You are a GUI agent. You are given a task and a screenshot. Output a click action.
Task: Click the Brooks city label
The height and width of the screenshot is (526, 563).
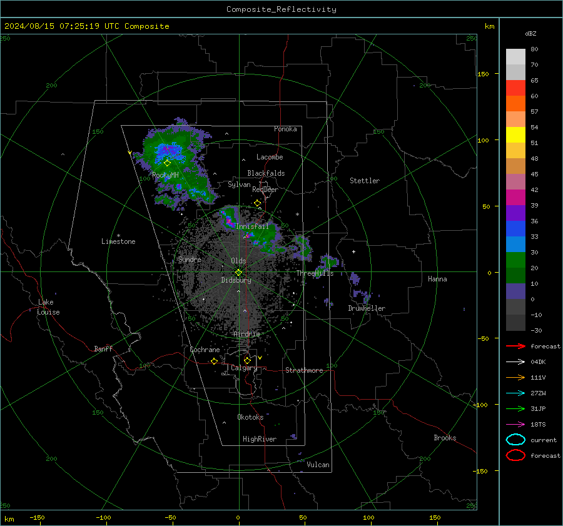click(x=445, y=438)
